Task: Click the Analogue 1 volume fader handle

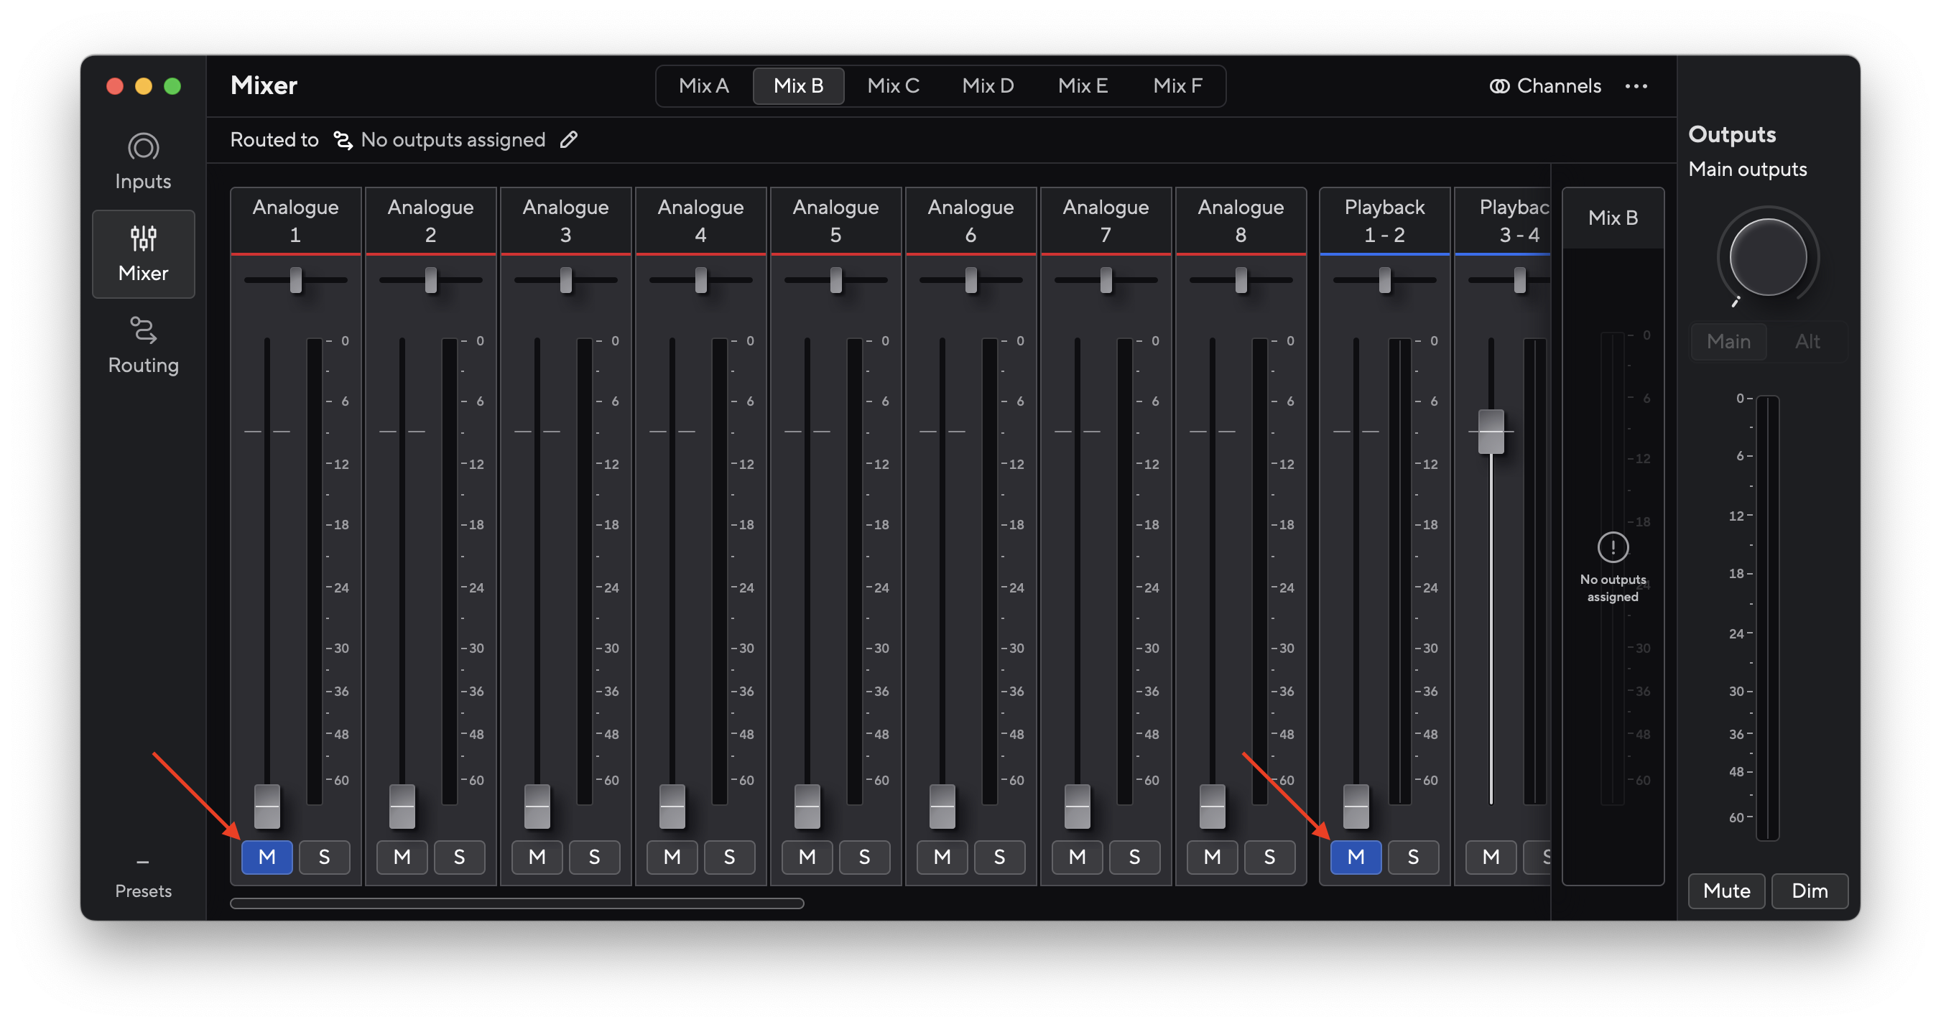Action: point(267,807)
